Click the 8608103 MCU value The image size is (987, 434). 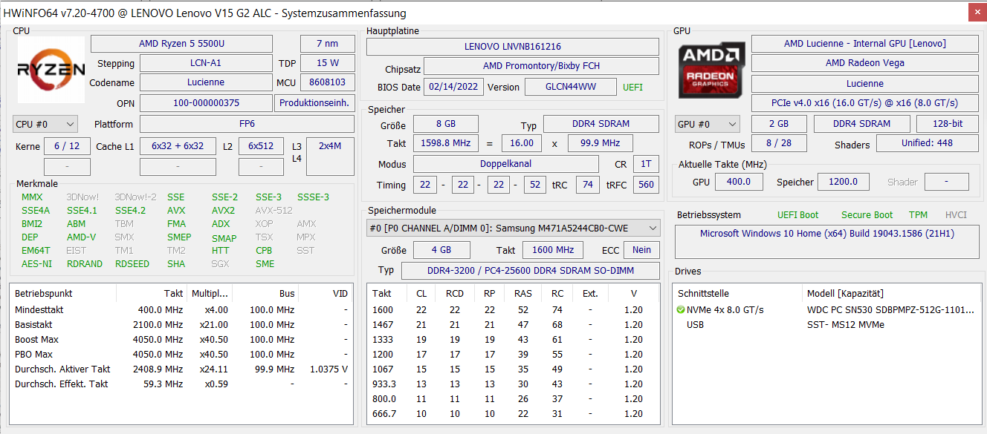[x=328, y=82]
